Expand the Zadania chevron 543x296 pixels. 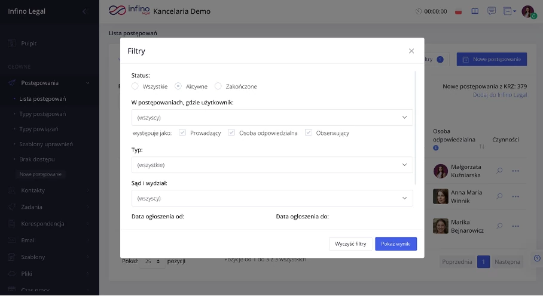[x=88, y=207]
